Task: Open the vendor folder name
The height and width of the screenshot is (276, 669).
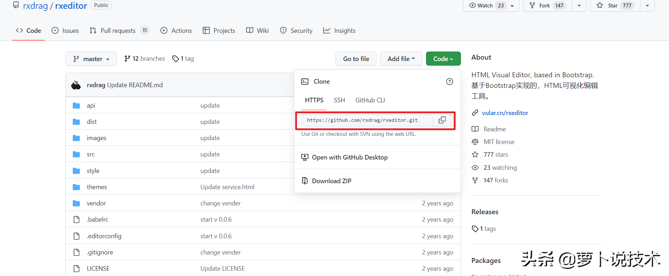Action: click(x=96, y=203)
